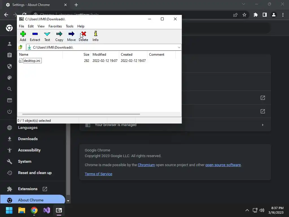Open the Help menu in 7-Zip
This screenshot has height=217, width=289.
81,26
